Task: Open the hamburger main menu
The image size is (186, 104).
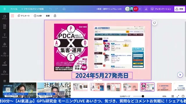Action: [5, 9]
